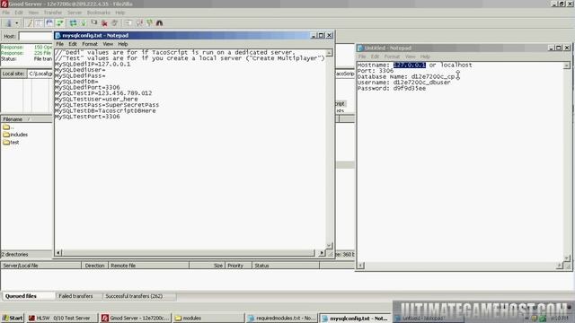Click the MySQLTestUser=user_here line
575x323 pixels.
click(96, 100)
